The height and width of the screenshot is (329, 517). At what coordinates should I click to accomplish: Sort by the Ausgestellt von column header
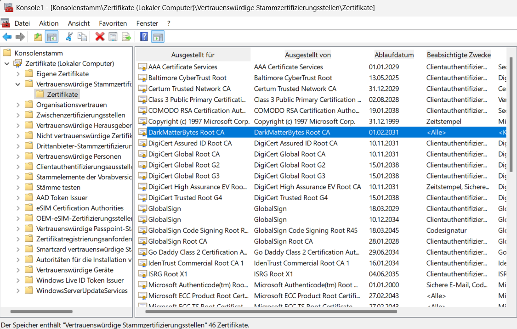pyautogui.click(x=307, y=55)
